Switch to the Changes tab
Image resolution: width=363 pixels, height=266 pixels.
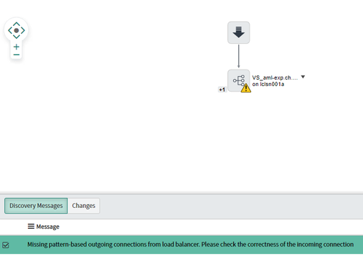pos(84,206)
